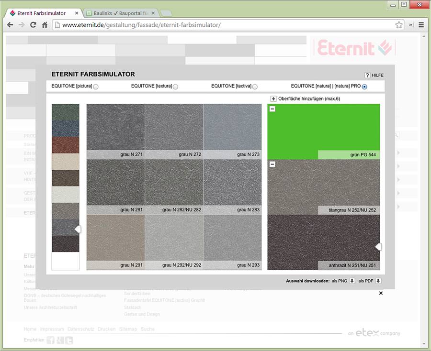Choose the anthracite color family swatch
The height and width of the screenshot is (351, 431).
(x=66, y=244)
